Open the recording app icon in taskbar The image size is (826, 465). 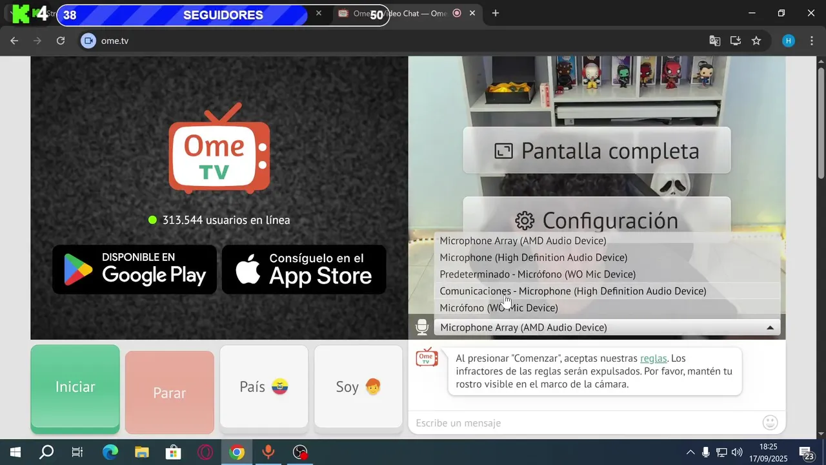tap(300, 453)
